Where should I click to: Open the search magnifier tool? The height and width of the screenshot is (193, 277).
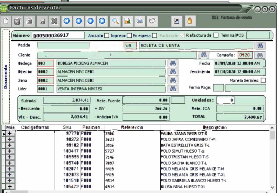(115, 21)
